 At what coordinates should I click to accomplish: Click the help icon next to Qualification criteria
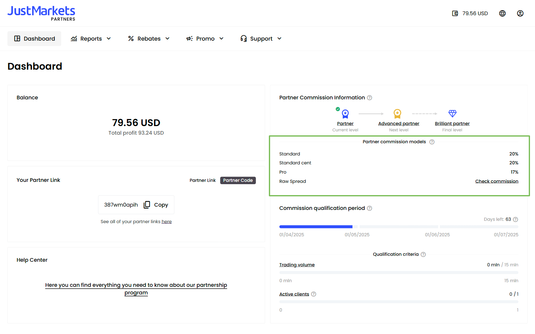[423, 254]
